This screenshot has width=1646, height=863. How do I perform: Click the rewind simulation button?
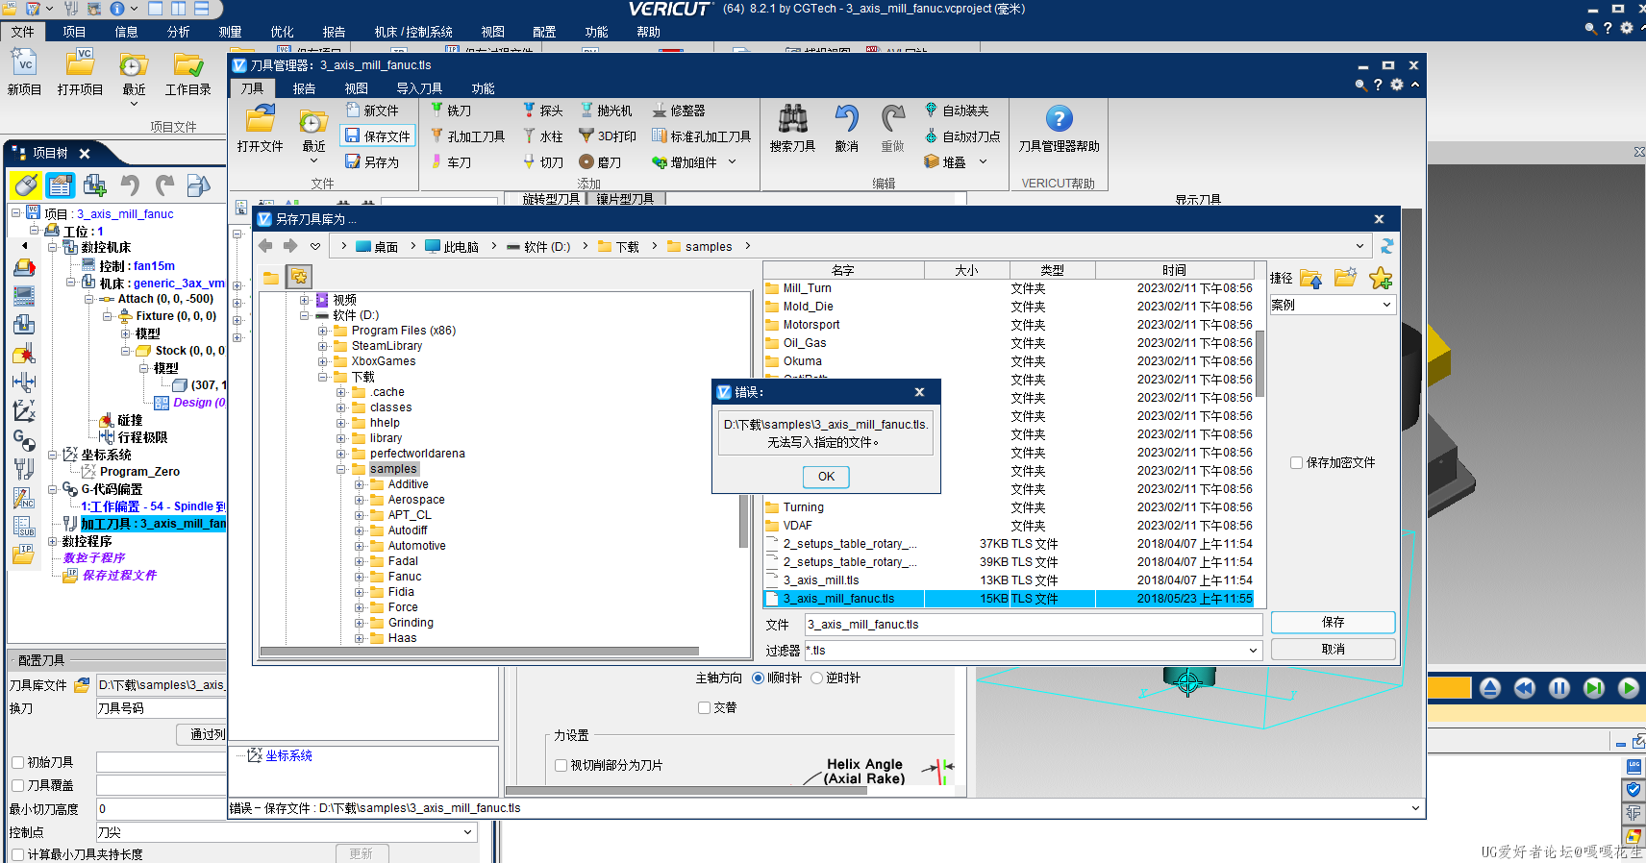click(1524, 688)
